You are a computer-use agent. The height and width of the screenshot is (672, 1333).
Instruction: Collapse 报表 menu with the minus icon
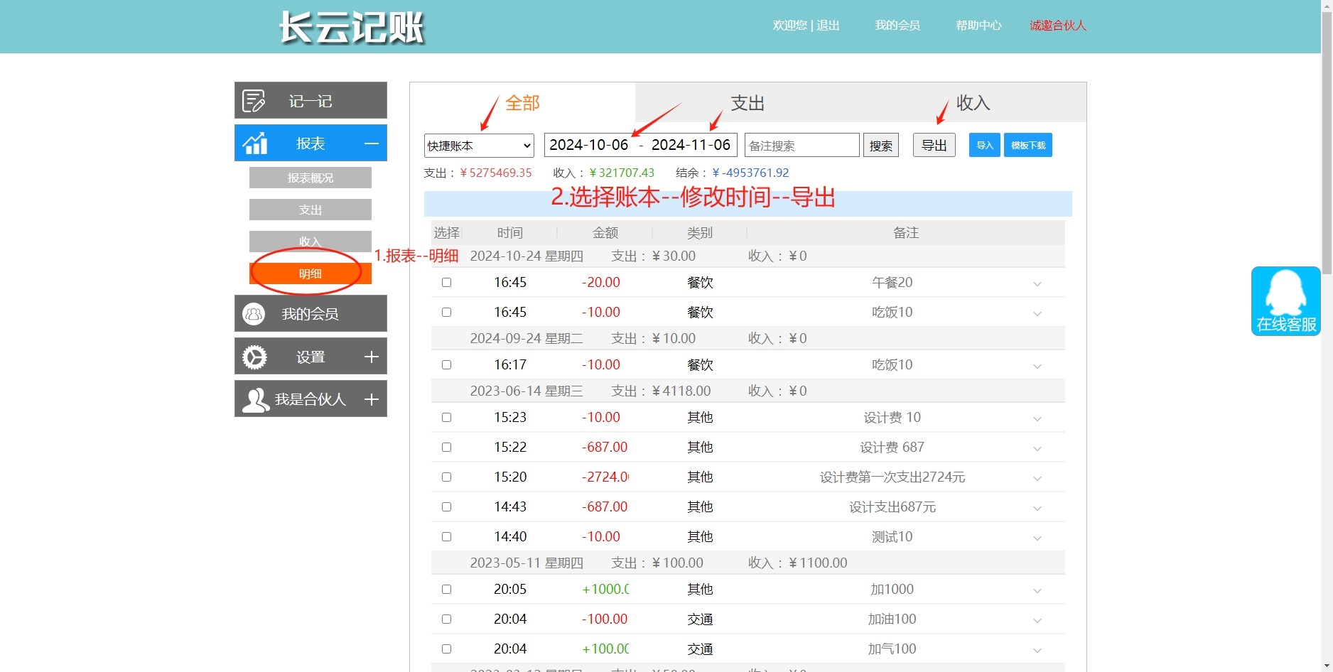371,143
